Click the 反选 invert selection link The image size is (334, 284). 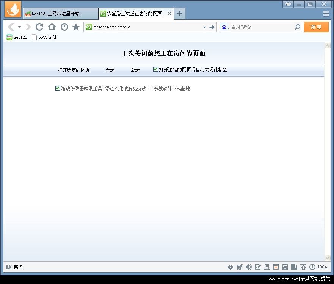[135, 70]
